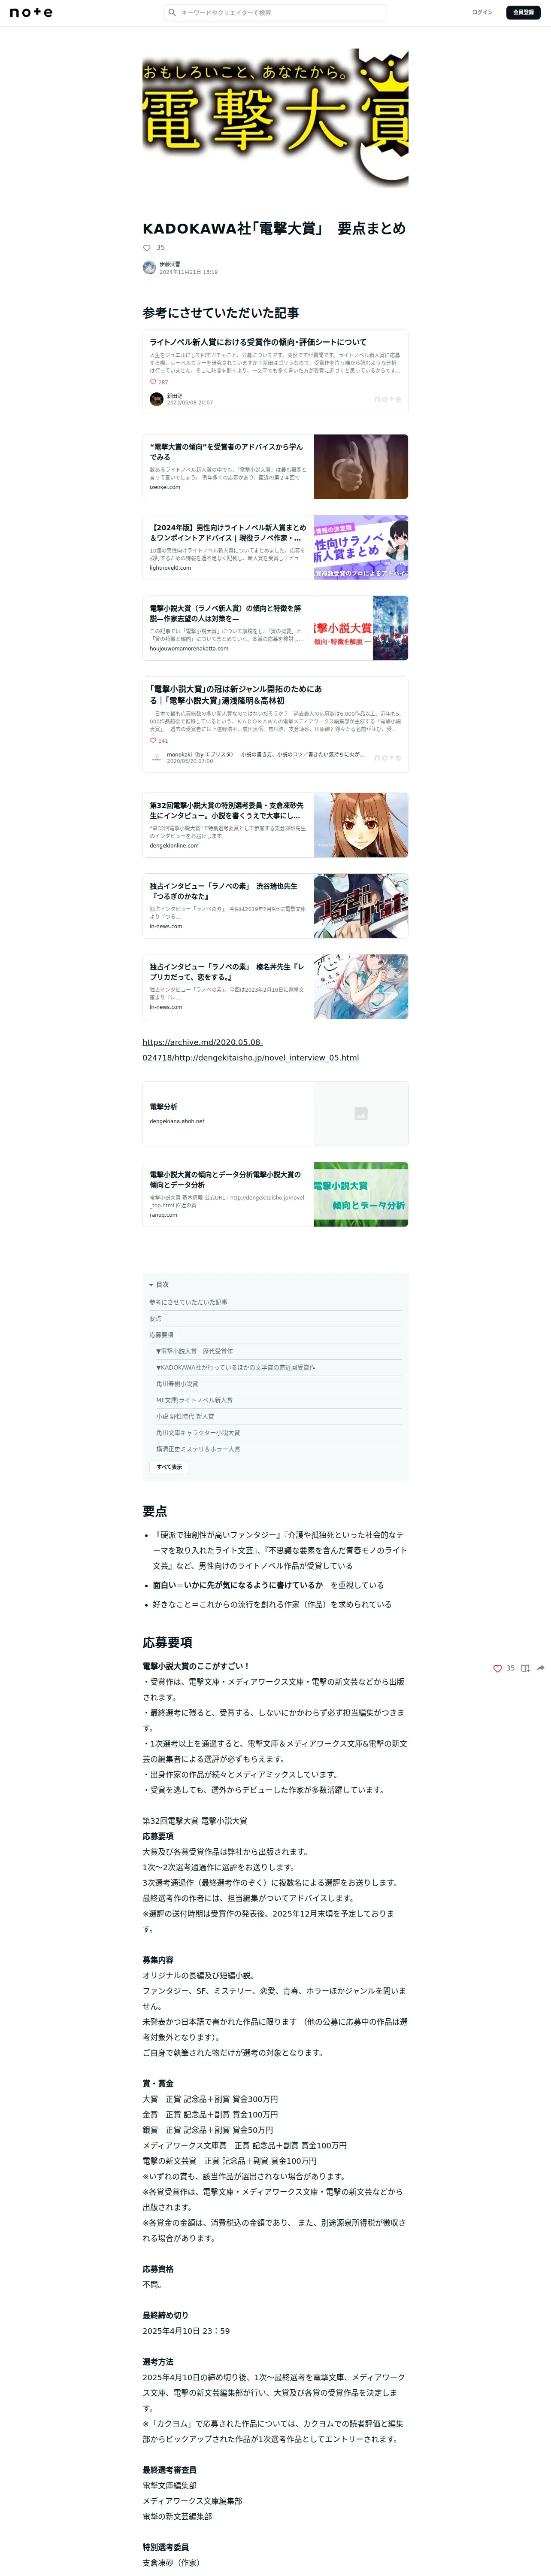Jump to 応募要項 in the table of contents
551x2576 pixels.
coord(161,1335)
